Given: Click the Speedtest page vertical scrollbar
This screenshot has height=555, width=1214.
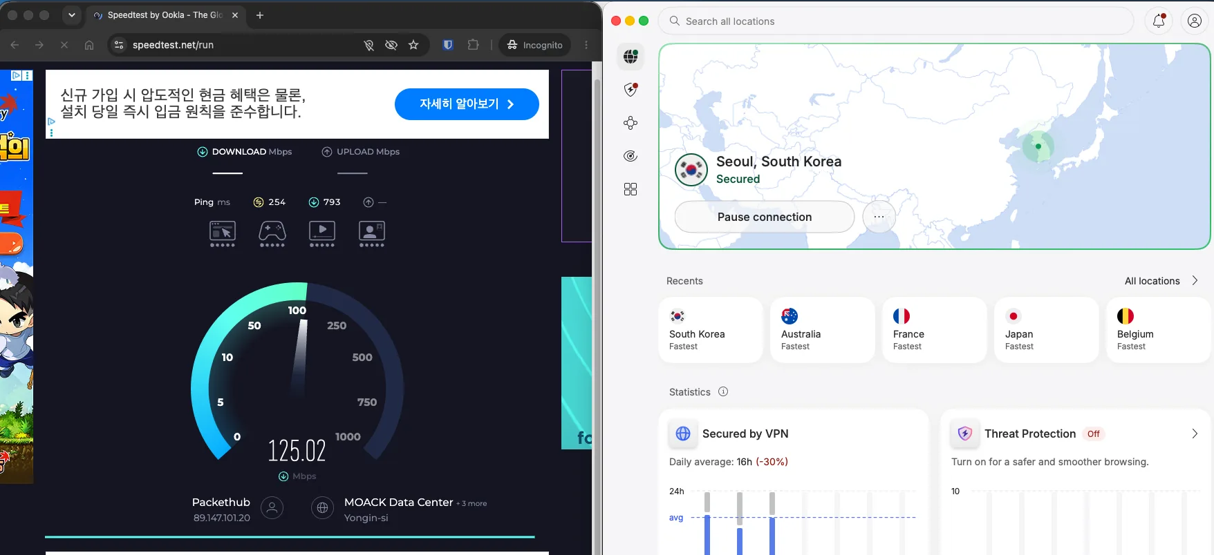Looking at the screenshot, I should 597,311.
